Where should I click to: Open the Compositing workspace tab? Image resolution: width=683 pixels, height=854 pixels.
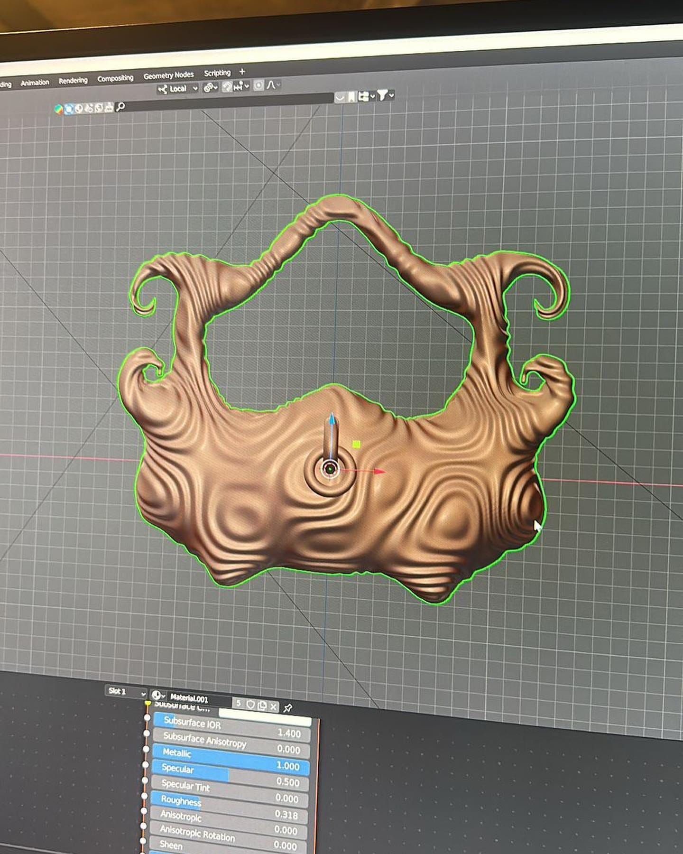pyautogui.click(x=115, y=78)
